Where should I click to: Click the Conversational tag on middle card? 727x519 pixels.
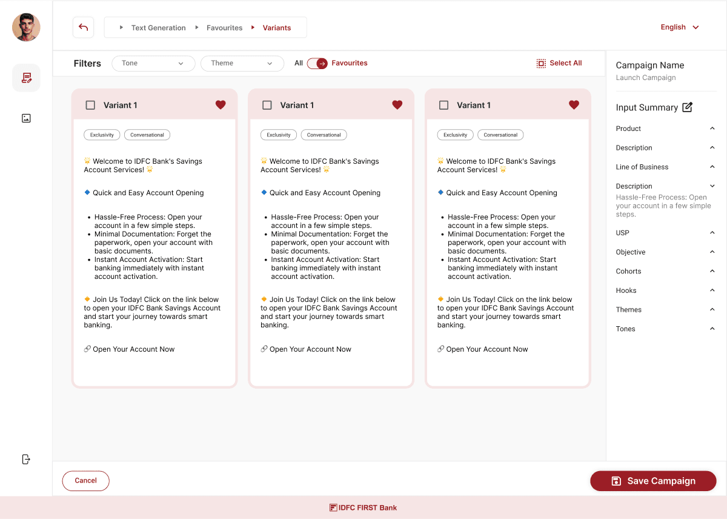(324, 135)
